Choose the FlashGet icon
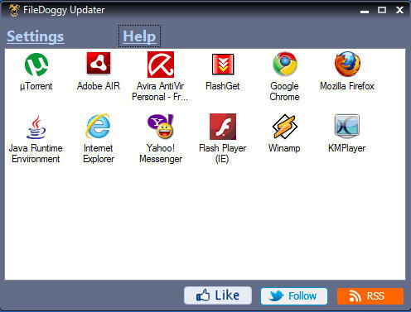The width and height of the screenshot is (411, 312). pos(223,65)
